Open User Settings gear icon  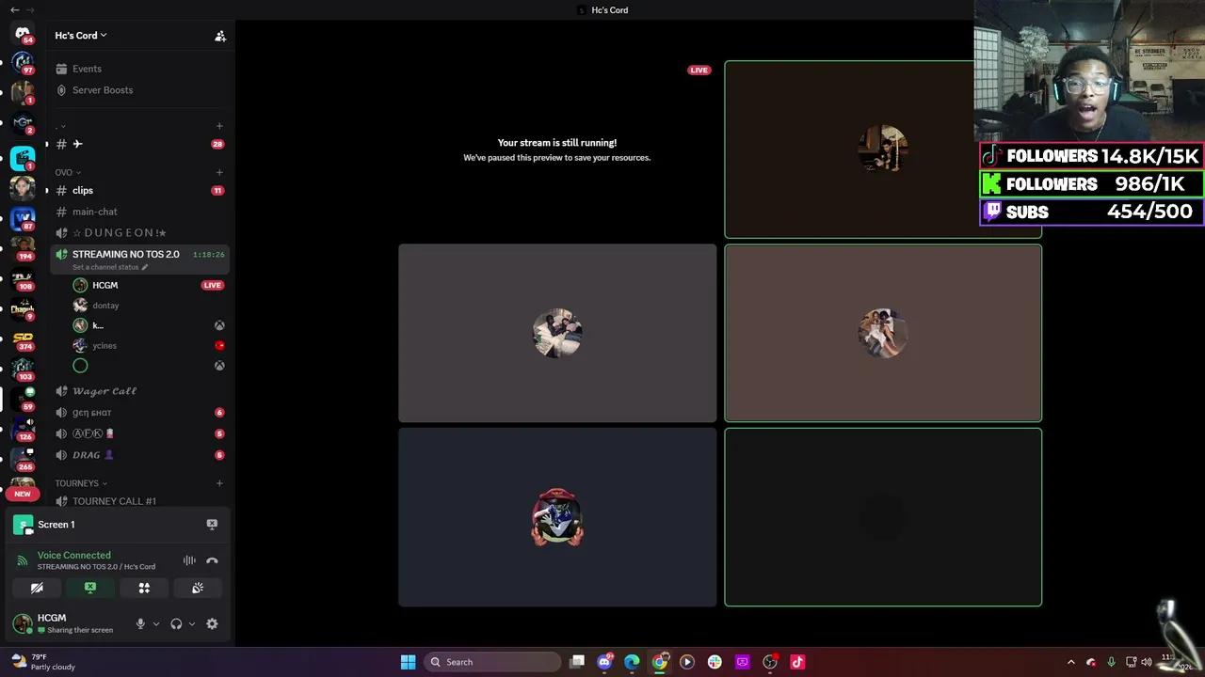(212, 623)
